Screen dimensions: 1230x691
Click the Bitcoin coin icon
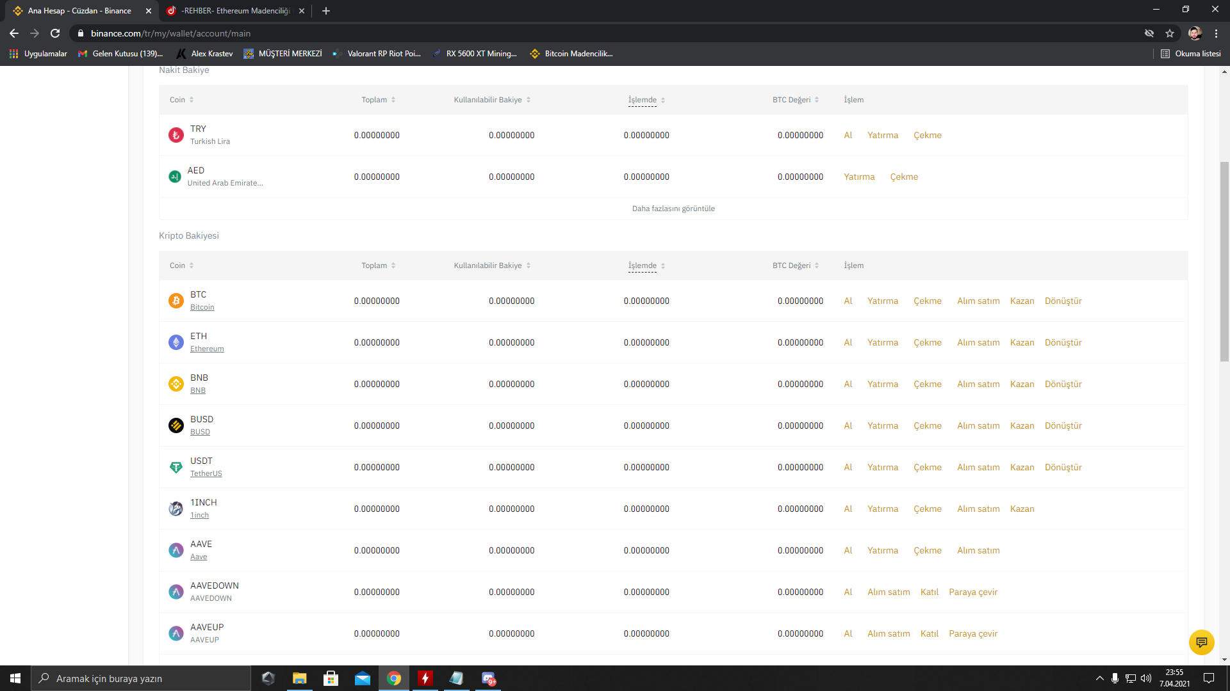point(176,301)
